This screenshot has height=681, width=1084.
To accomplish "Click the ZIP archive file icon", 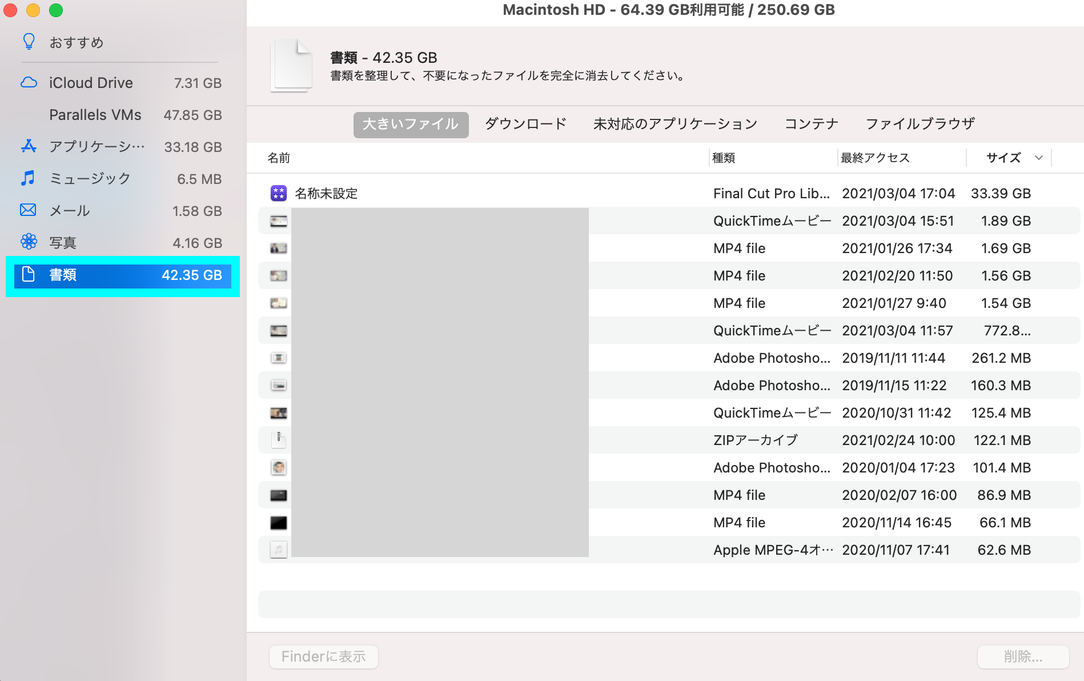I will pos(278,440).
